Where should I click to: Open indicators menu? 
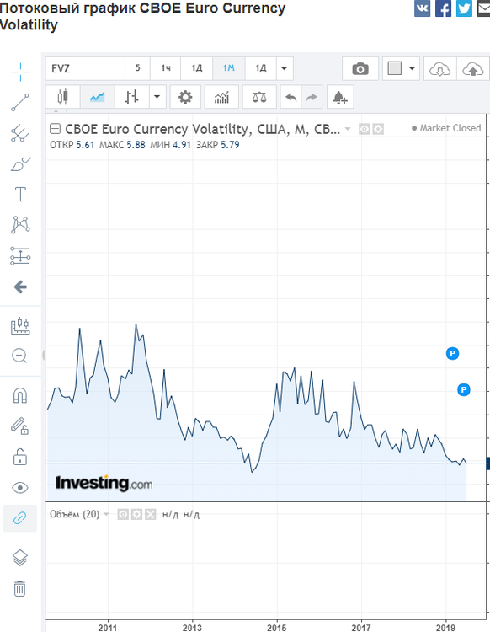[x=221, y=97]
